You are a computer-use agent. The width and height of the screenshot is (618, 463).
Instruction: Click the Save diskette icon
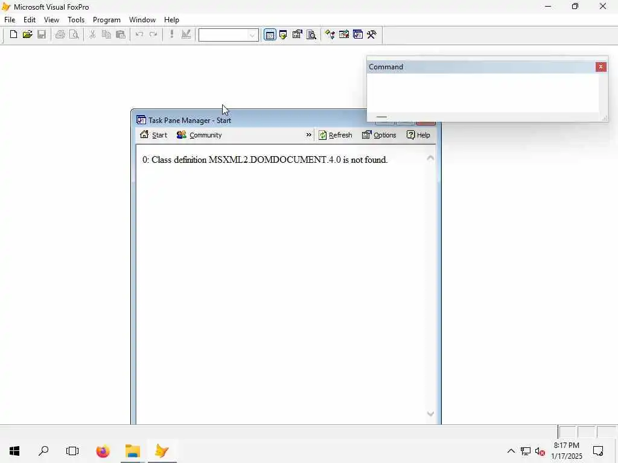click(42, 34)
